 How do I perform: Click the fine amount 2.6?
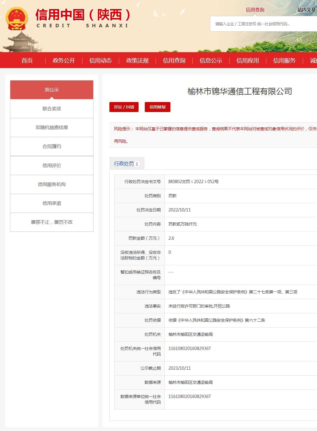pos(171,238)
